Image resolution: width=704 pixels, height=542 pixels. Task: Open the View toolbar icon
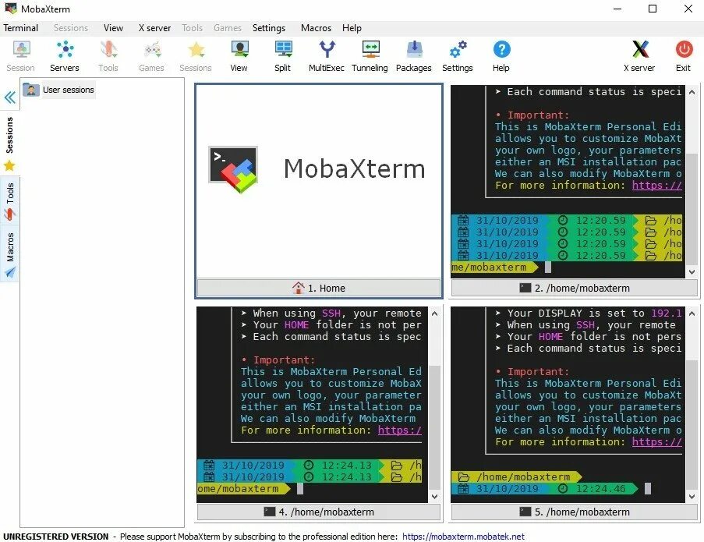239,56
